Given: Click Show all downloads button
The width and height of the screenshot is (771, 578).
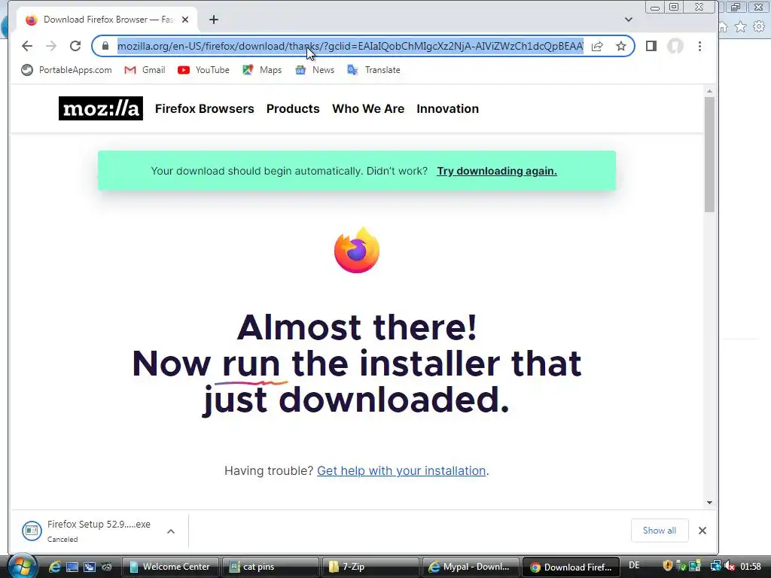Looking at the screenshot, I should tap(660, 531).
